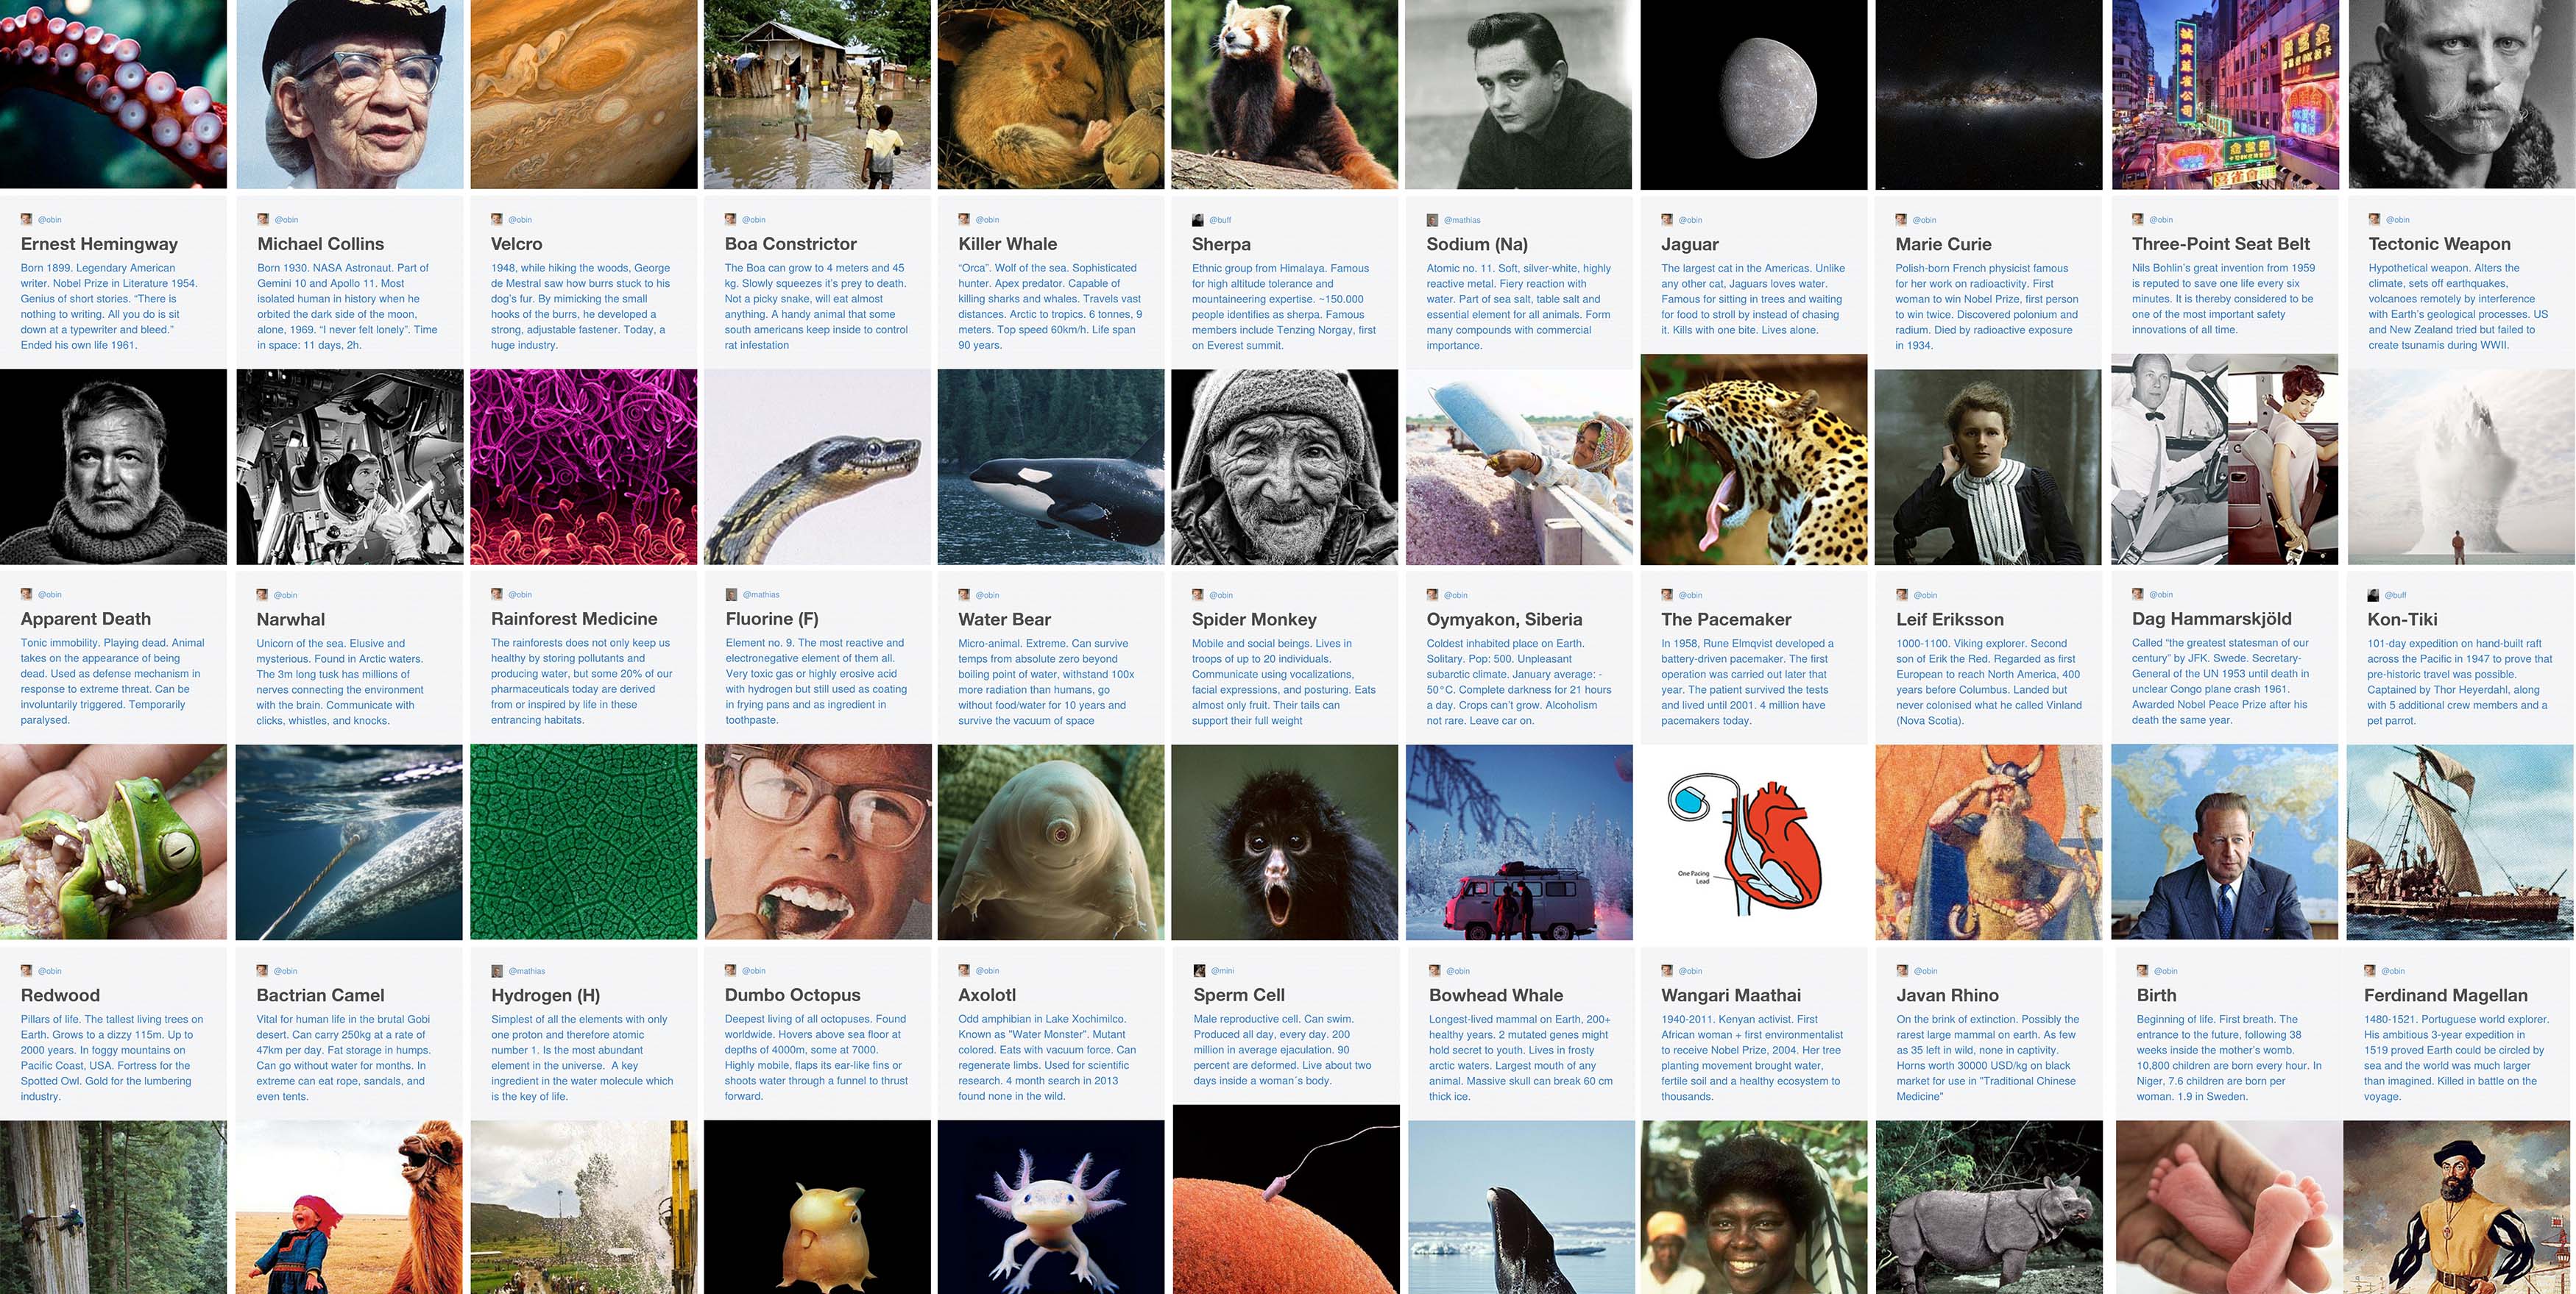Screen dimensions: 2576x1294
Task: Click the author avatar above Wangari Maathai
Action: 1666,970
